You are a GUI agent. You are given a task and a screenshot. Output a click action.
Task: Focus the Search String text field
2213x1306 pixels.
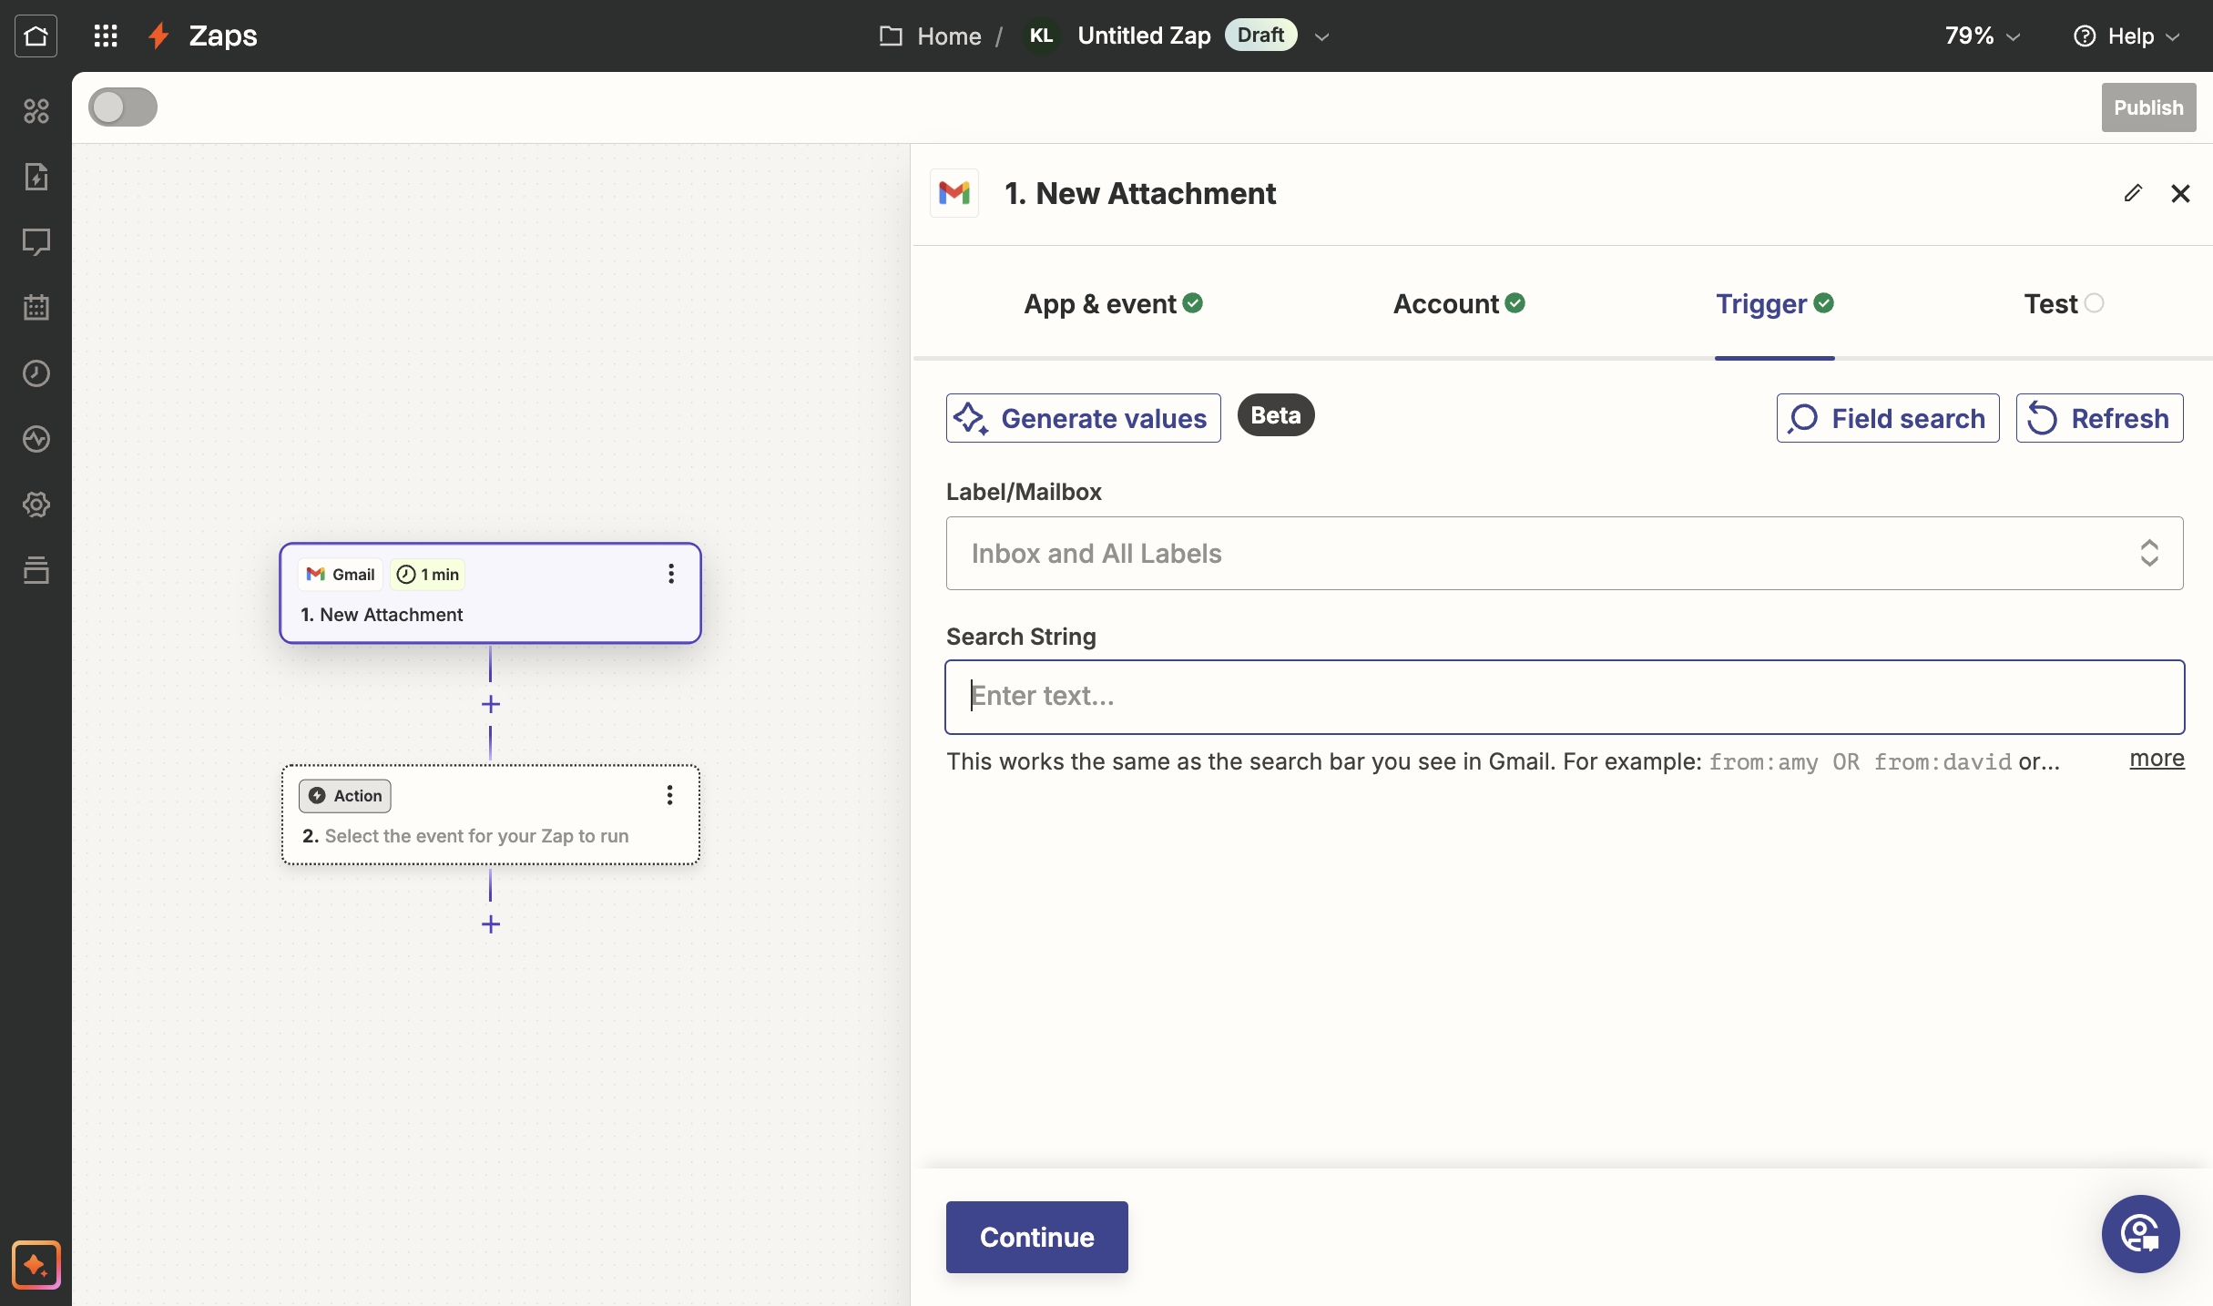pyautogui.click(x=1565, y=697)
